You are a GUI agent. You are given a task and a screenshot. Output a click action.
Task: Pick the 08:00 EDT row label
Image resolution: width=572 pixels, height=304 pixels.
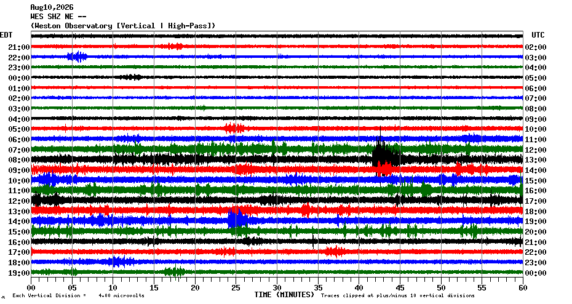point(19,160)
